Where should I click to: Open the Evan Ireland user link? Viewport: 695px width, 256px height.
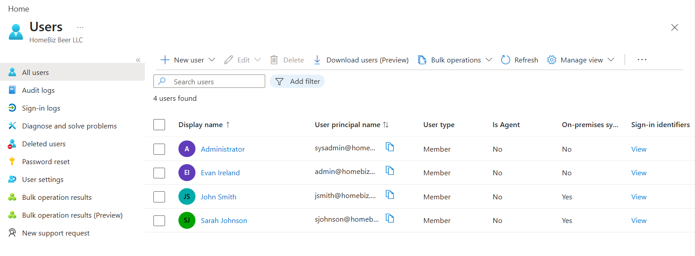tap(220, 173)
